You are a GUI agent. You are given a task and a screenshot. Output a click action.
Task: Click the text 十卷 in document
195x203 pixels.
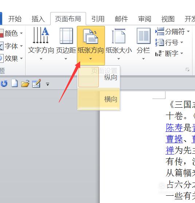coord(174,116)
